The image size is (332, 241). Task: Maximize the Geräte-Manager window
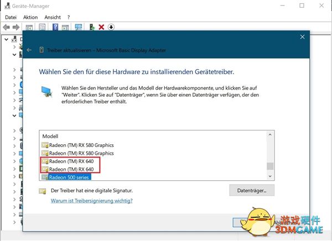[302, 6]
